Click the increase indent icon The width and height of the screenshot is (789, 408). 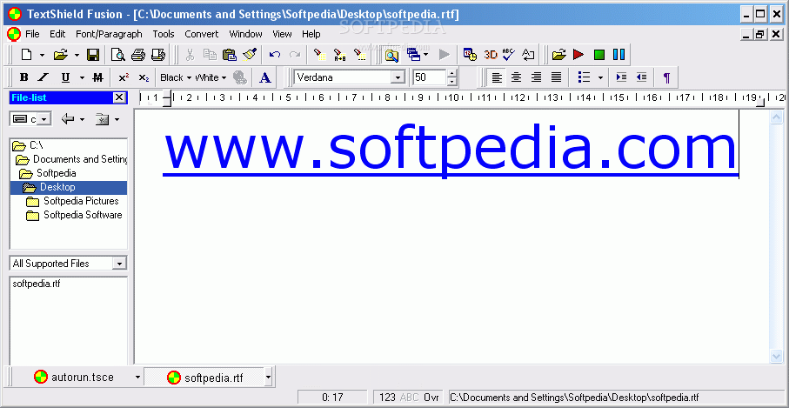click(621, 77)
